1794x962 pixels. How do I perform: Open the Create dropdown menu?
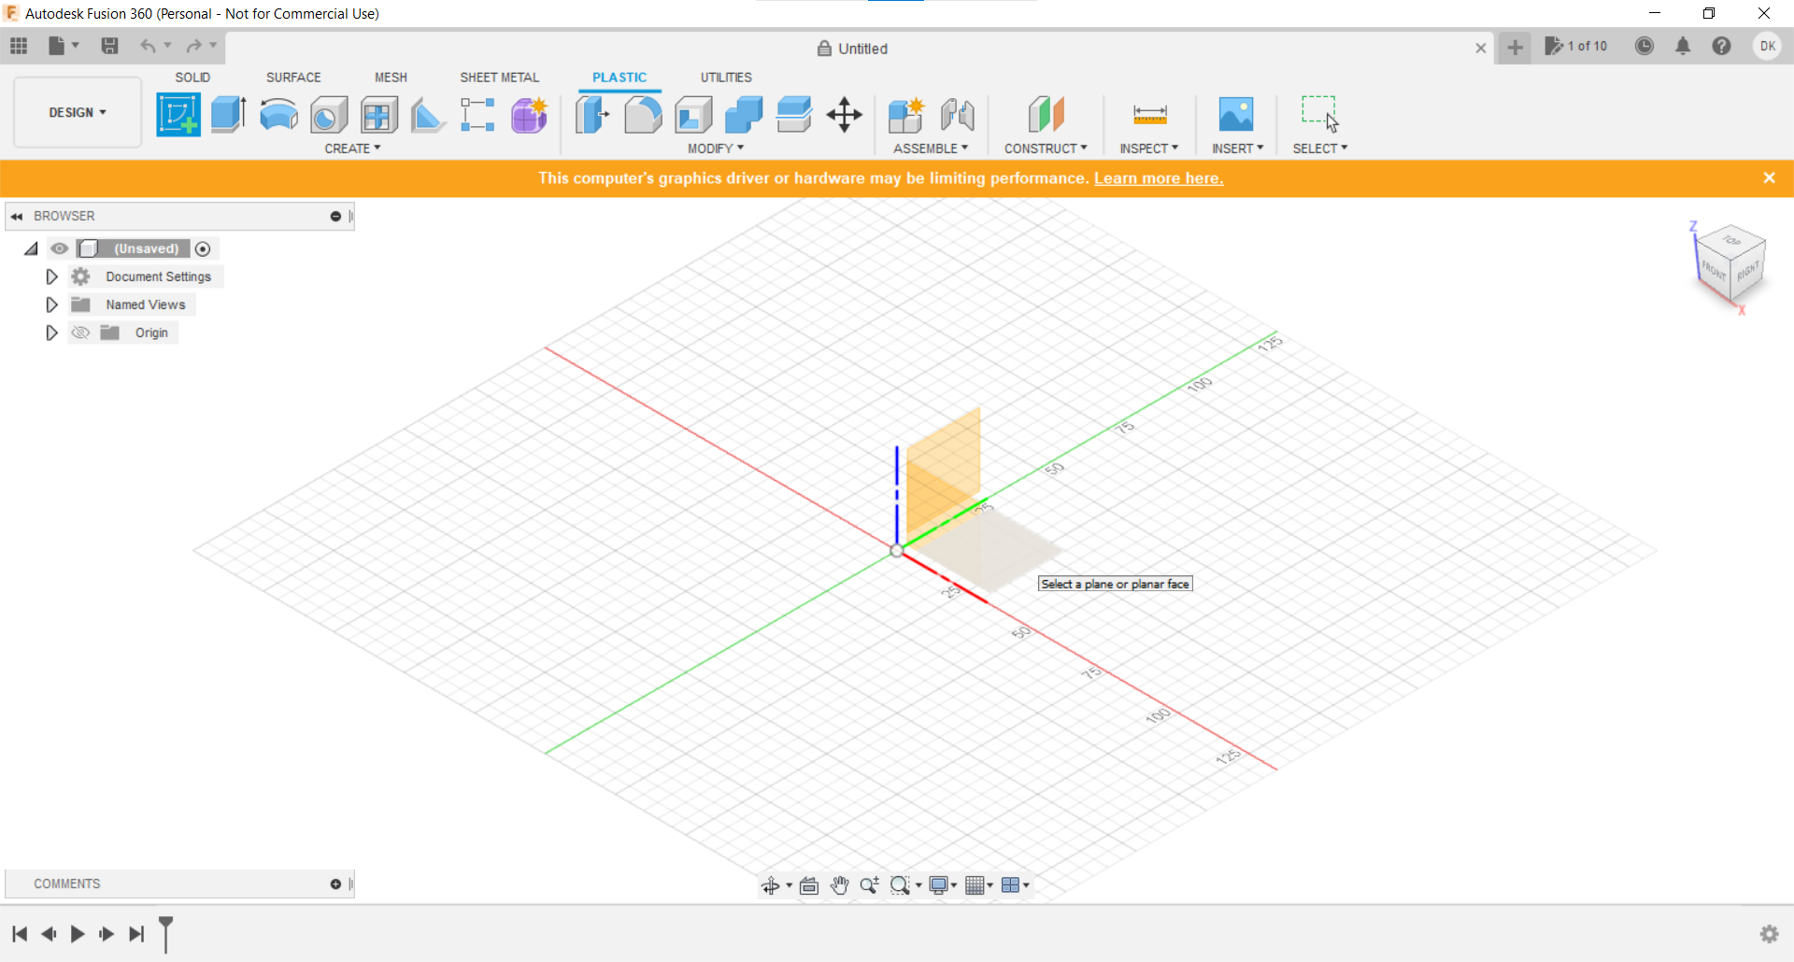[352, 149]
